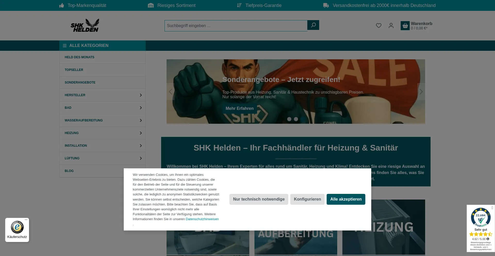Open the user account icon
The height and width of the screenshot is (256, 495).
[x=391, y=26]
